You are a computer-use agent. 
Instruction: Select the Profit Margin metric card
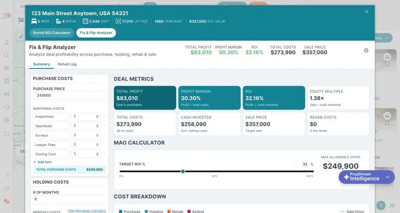tap(209, 98)
